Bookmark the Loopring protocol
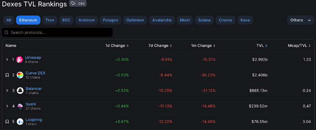316x130 pixels. coord(7,121)
